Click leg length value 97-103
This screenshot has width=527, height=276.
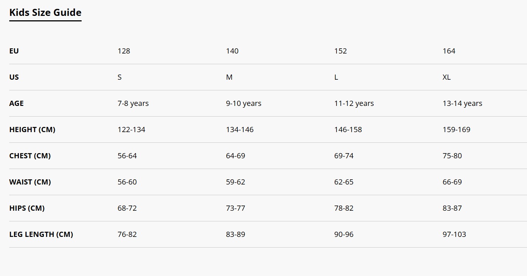click(x=454, y=234)
